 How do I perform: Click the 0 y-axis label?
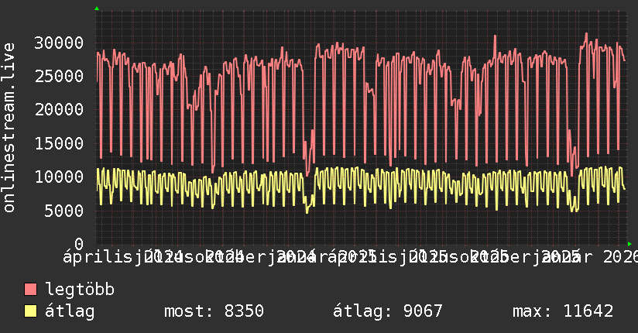(x=79, y=244)
